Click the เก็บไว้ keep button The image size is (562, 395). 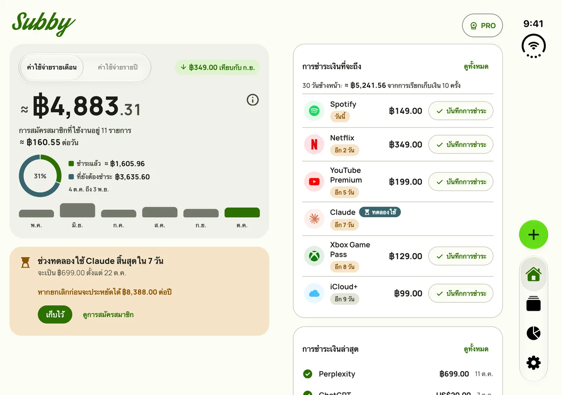point(55,315)
